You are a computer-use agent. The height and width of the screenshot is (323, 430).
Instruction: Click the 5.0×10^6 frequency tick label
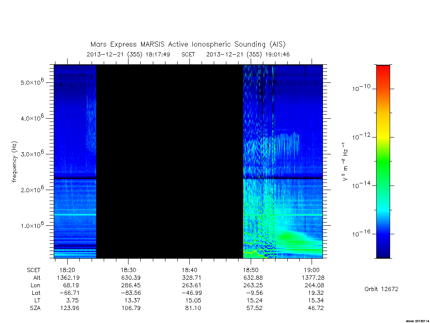point(32,82)
